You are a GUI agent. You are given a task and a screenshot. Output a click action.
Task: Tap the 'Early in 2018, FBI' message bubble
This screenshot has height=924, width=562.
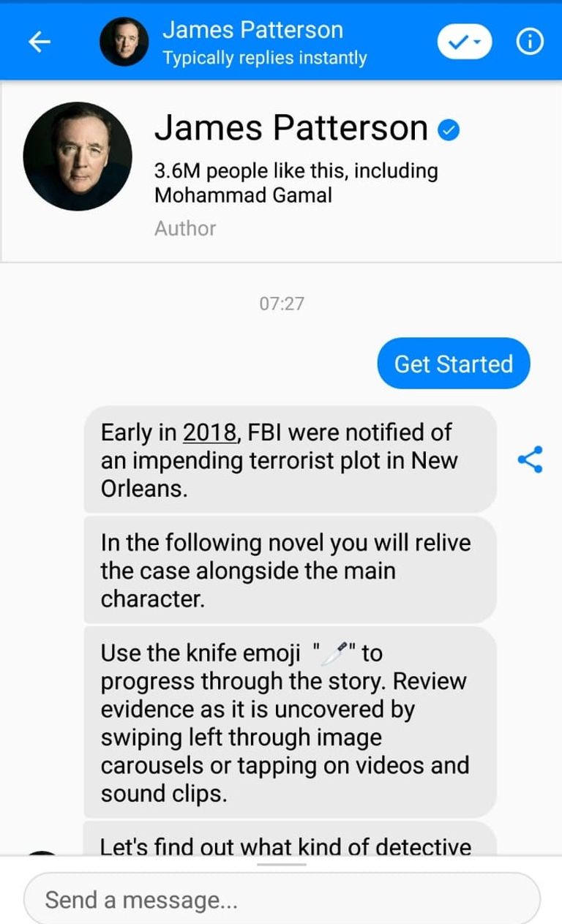click(290, 459)
